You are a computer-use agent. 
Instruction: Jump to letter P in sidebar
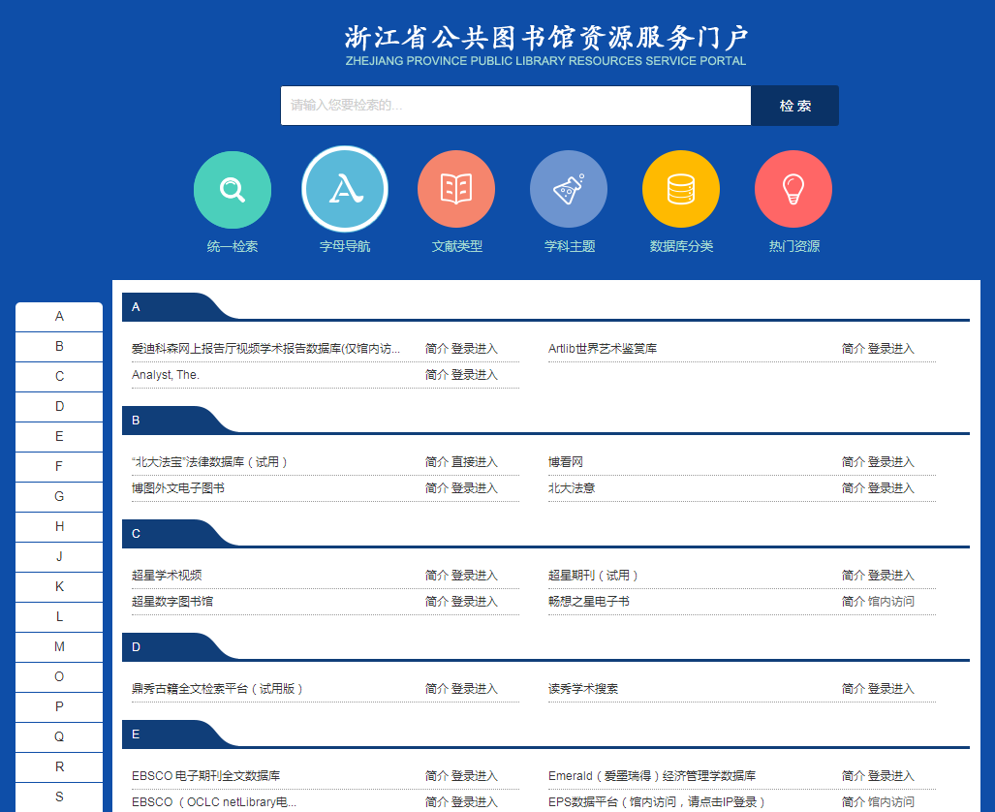point(59,706)
